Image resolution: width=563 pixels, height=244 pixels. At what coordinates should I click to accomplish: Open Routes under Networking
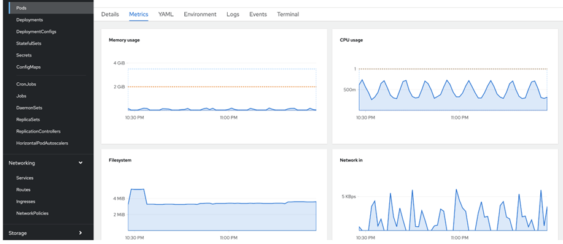tap(23, 189)
